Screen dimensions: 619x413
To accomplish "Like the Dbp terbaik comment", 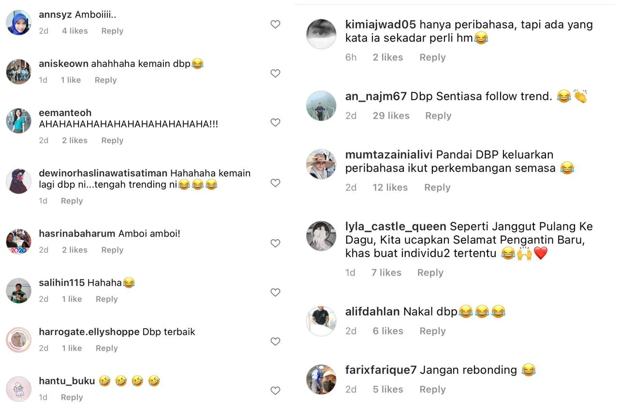I will pyautogui.click(x=275, y=342).
